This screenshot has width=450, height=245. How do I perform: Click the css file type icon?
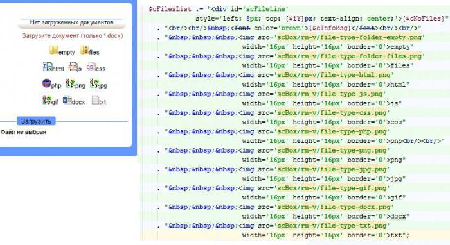[91, 67]
